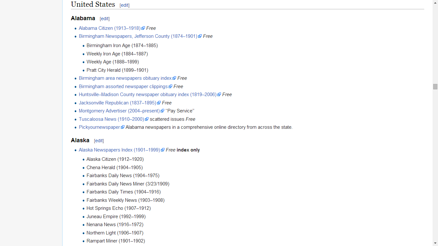This screenshot has height=246, width=438.
Task: Open Birmingham area newspapers obituary index
Action: (x=125, y=78)
